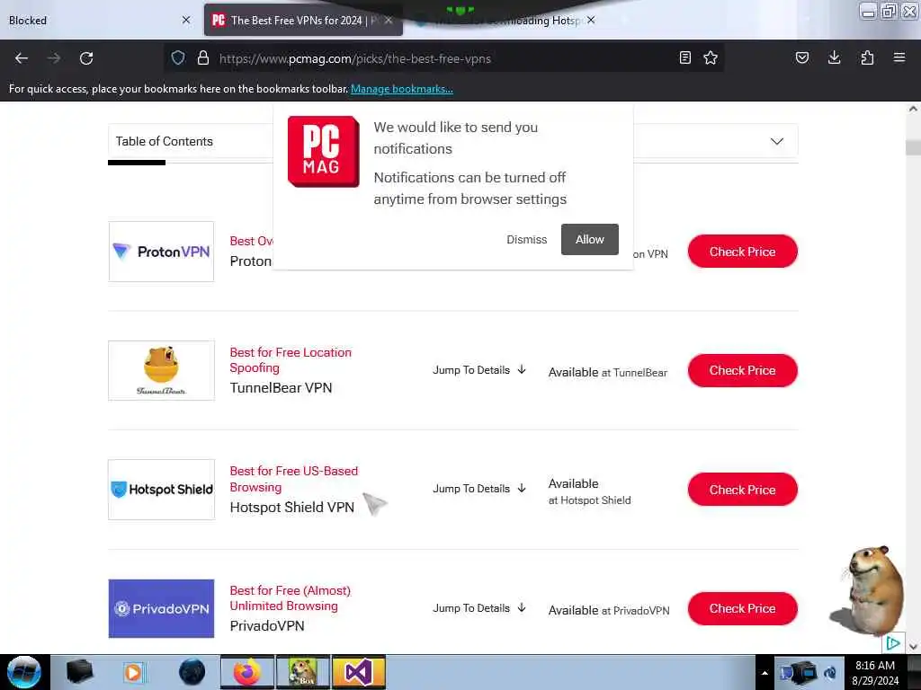
Task: Open the Firefox application menu
Action: [899, 57]
